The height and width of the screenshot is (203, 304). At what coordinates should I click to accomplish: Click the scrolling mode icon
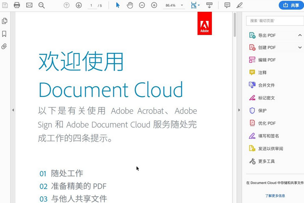(209, 5)
